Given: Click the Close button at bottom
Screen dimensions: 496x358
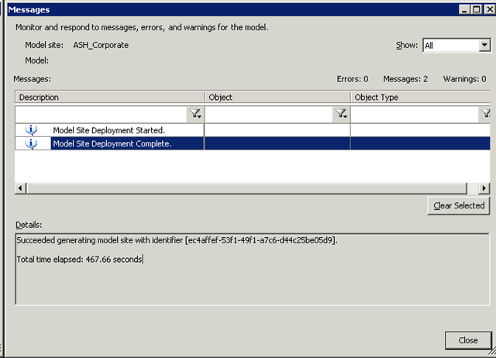Looking at the screenshot, I should pyautogui.click(x=468, y=340).
